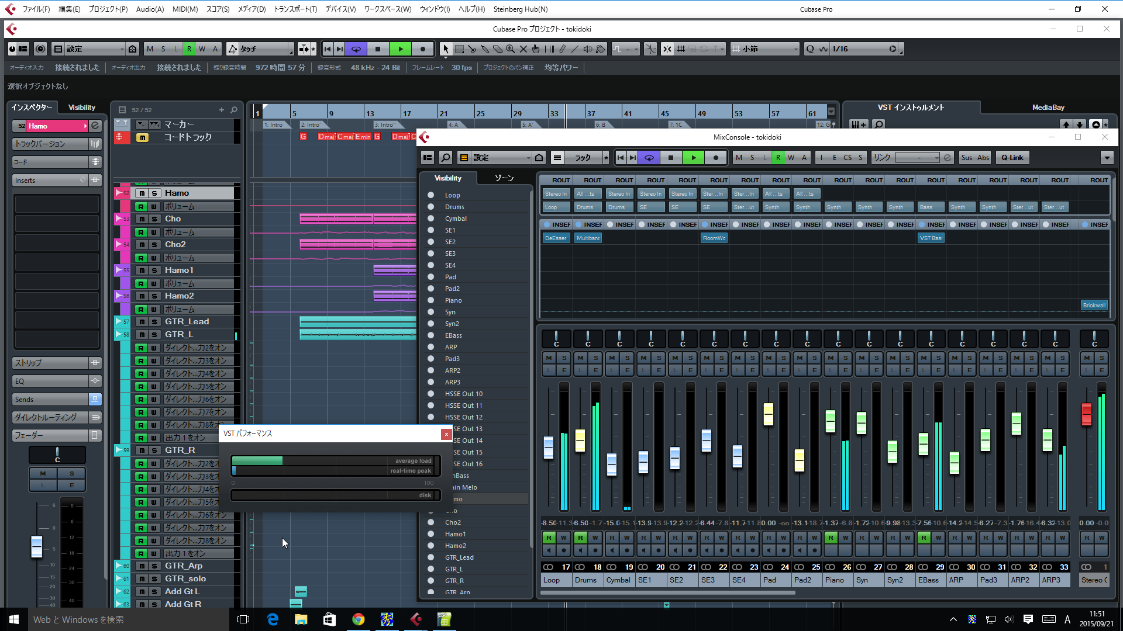Open the MIDI(M) menu
This screenshot has width=1123, height=631.
[185, 9]
